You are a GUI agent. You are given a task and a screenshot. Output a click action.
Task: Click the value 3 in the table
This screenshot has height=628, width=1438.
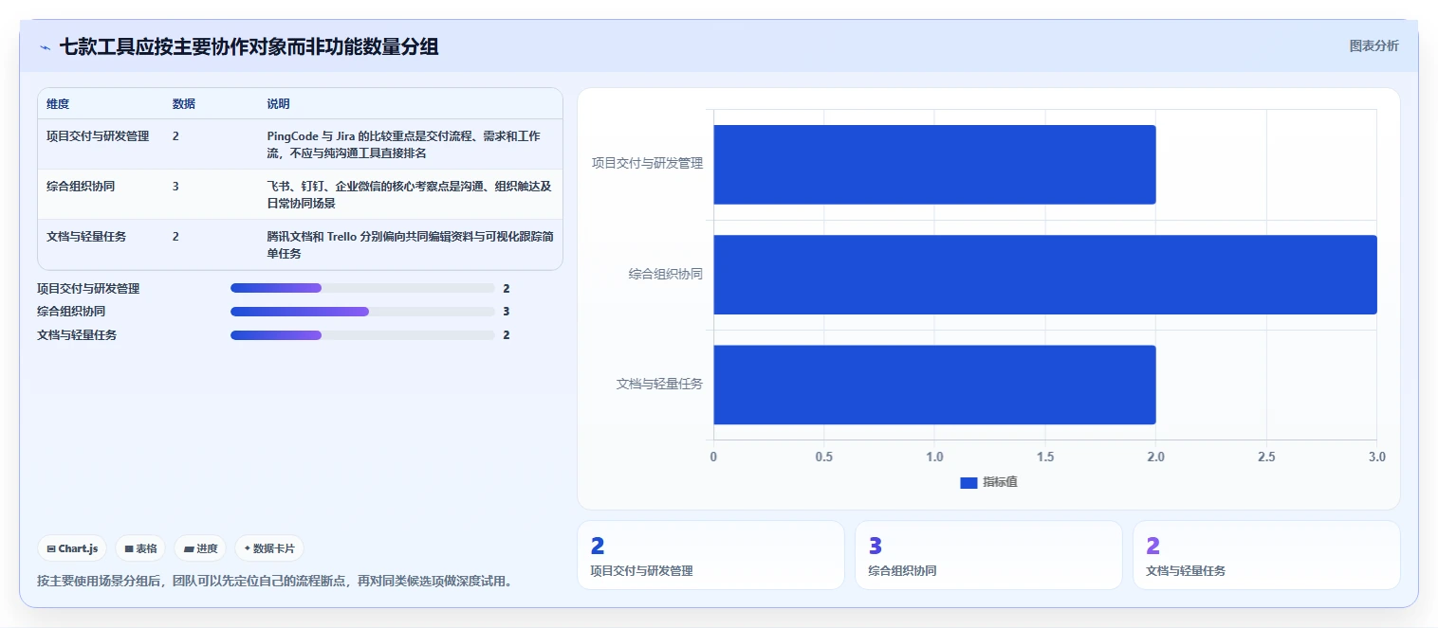point(175,187)
